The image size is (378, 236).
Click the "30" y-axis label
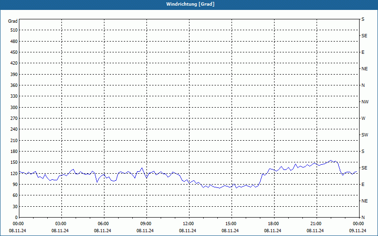(15, 206)
